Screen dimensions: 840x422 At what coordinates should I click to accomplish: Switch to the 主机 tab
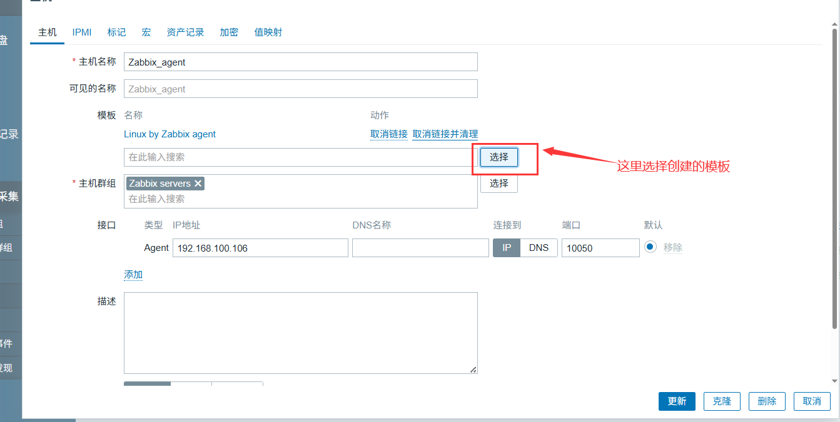[48, 32]
